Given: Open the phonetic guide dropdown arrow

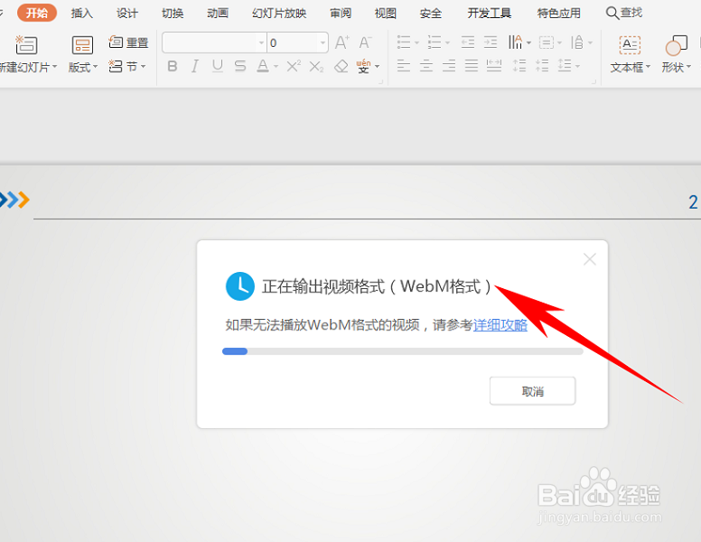Looking at the screenshot, I should (378, 67).
